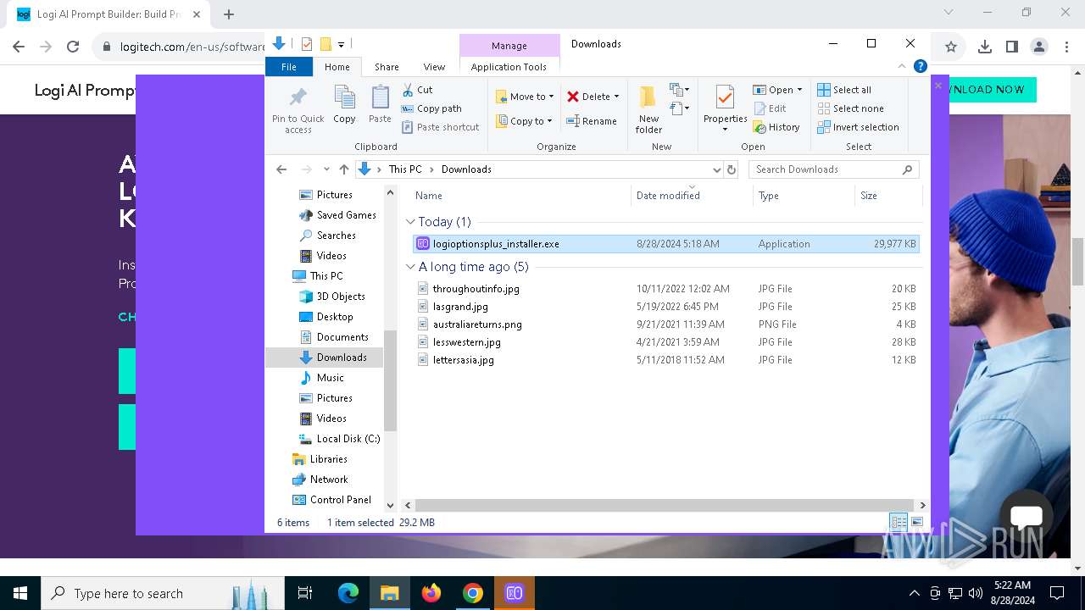Click Select all in ribbon
The image size is (1085, 610).
pyautogui.click(x=843, y=90)
